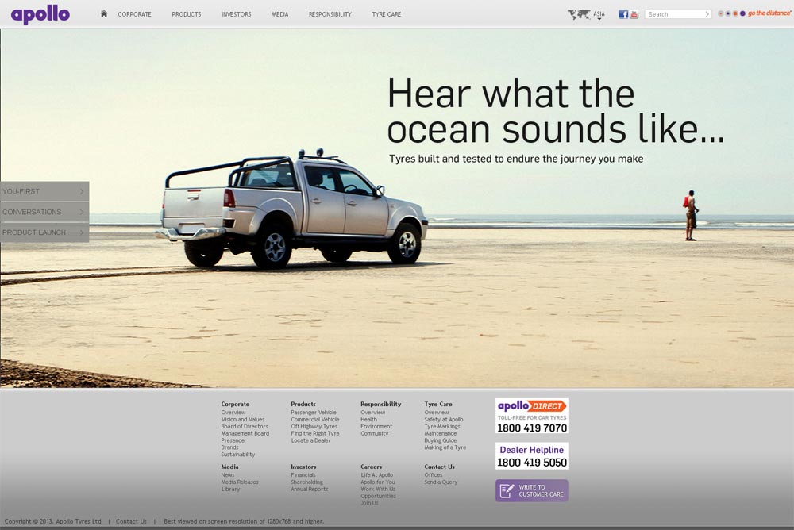The image size is (794, 530).
Task: Open the Locate a Dealer link
Action: coord(310,440)
